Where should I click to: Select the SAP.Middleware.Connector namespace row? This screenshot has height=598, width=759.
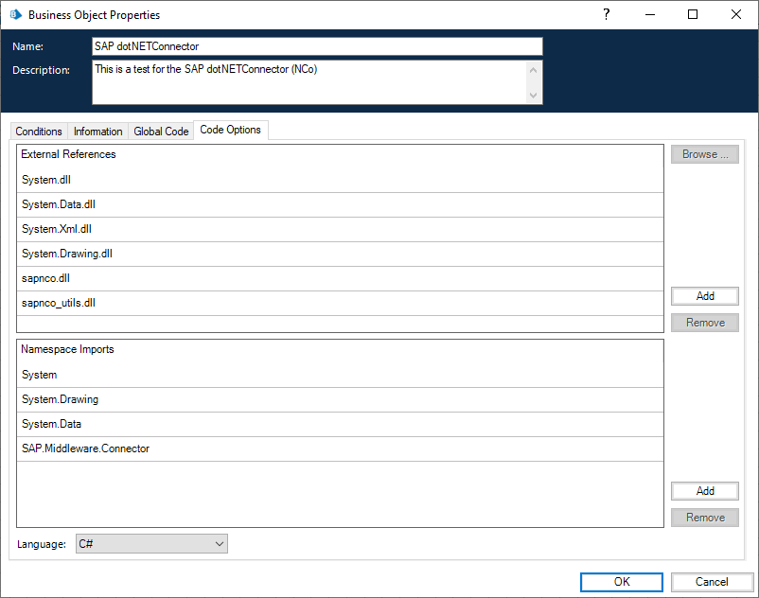pos(339,448)
